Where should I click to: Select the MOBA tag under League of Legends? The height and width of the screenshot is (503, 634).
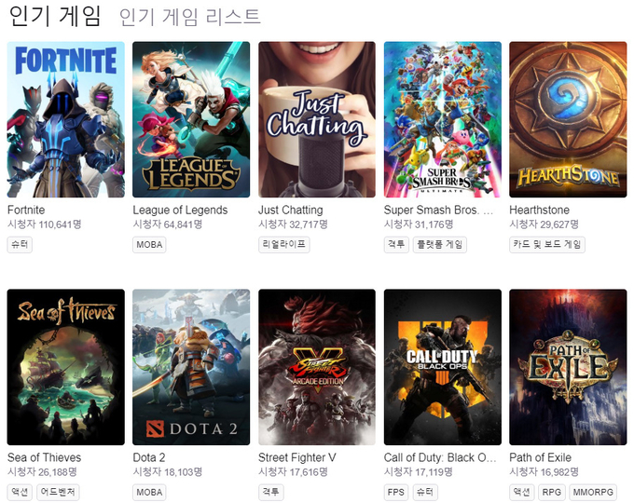(149, 245)
